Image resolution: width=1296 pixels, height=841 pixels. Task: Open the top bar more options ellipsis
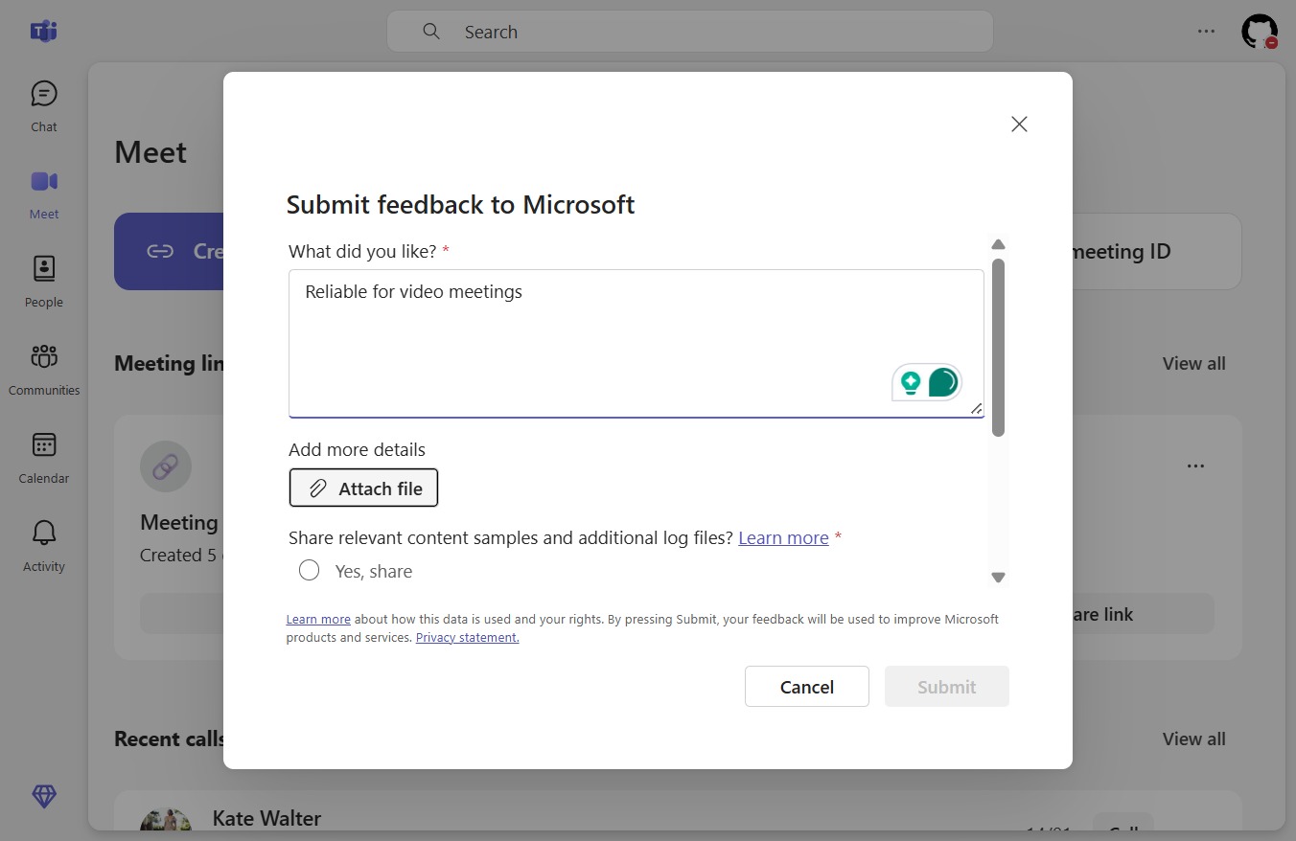(1206, 32)
